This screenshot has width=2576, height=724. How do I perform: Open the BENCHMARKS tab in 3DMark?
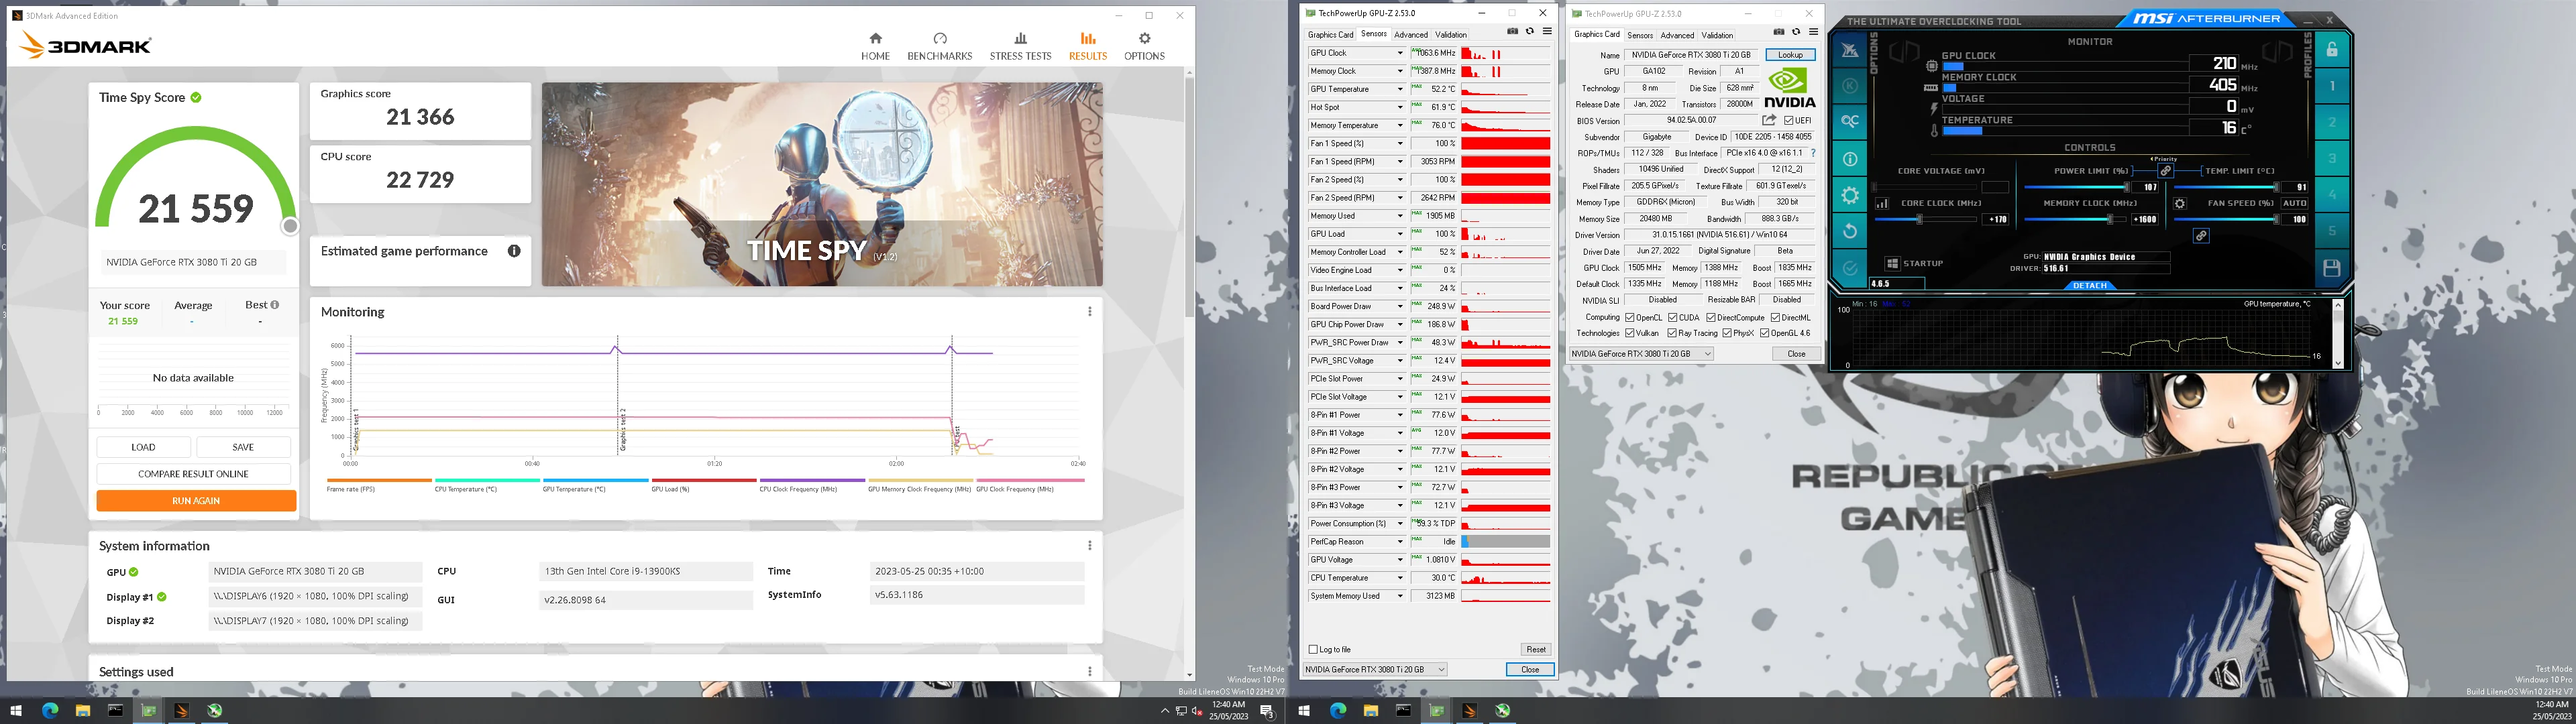coord(940,46)
